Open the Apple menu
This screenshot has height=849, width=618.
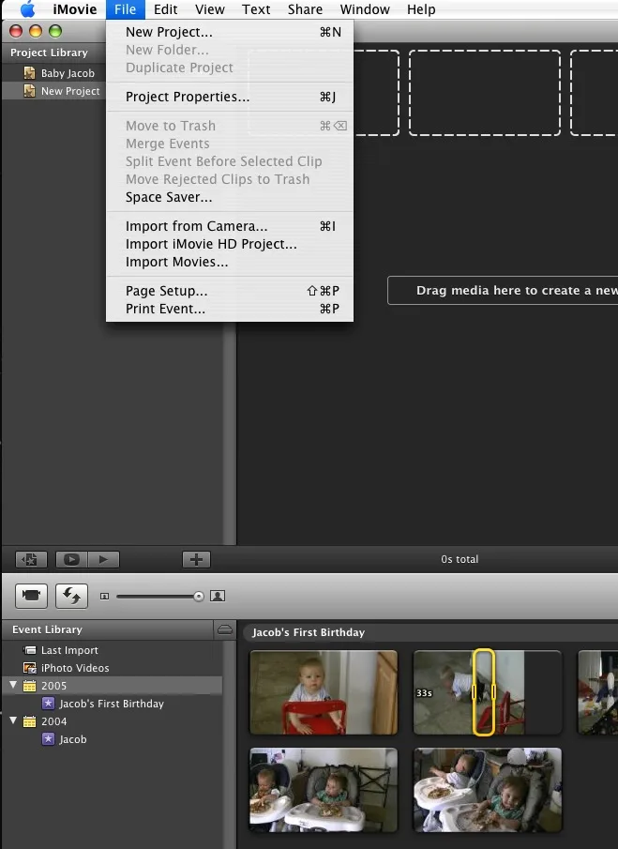coord(27,9)
